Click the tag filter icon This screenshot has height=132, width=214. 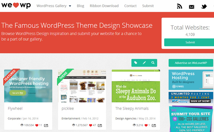pos(136,63)
